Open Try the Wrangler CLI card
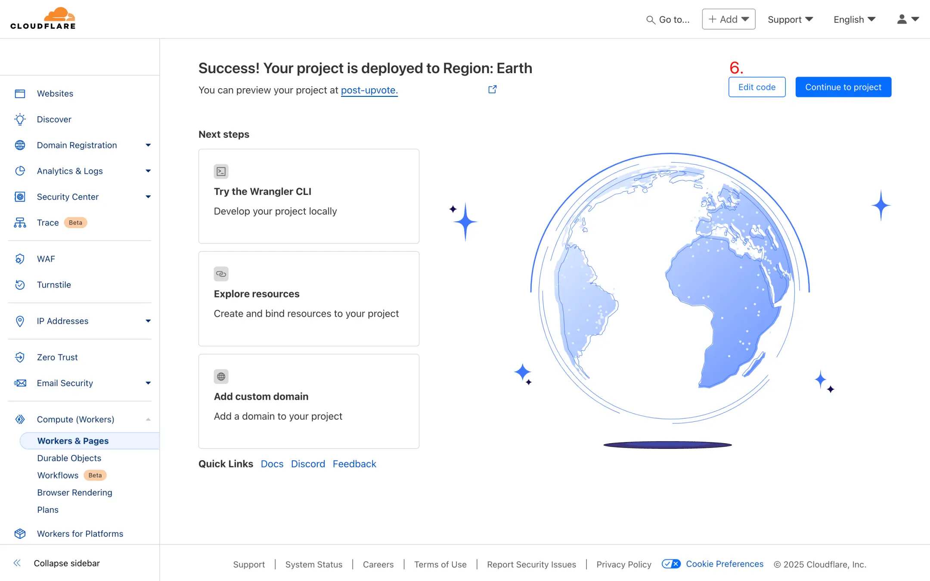 point(309,196)
